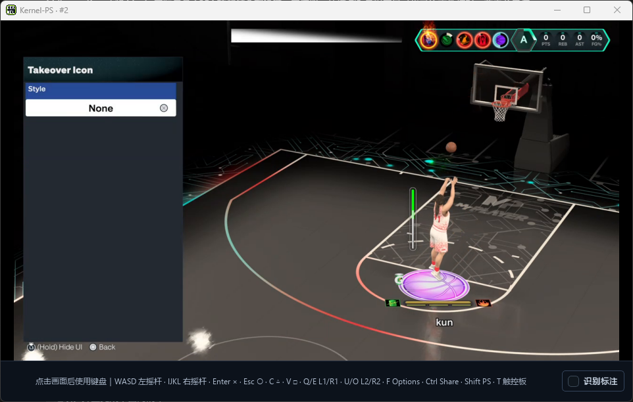Click the Kernel-PS · #2 window title
Viewport: 633px width, 402px height.
[x=44, y=10]
